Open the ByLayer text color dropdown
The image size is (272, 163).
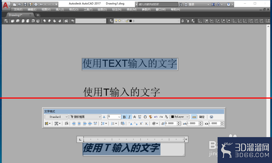pyautogui.click(x=180, y=117)
